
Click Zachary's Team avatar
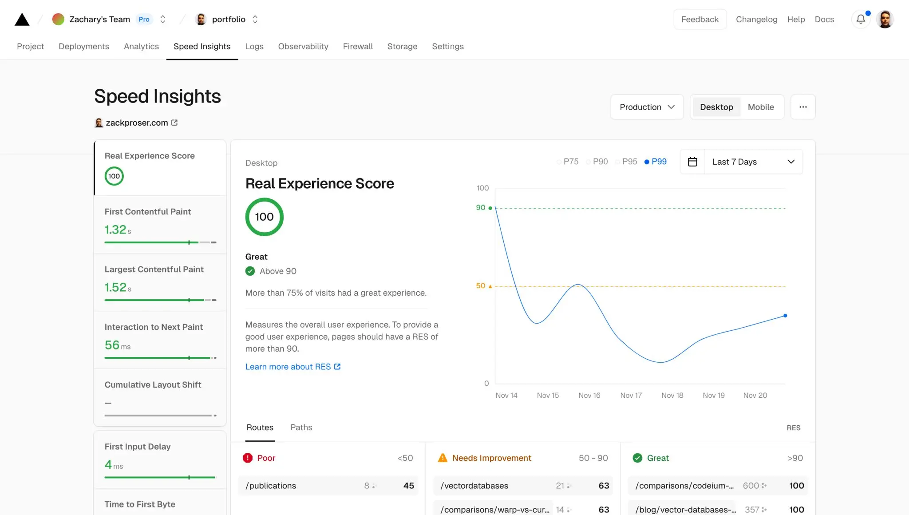pyautogui.click(x=58, y=19)
